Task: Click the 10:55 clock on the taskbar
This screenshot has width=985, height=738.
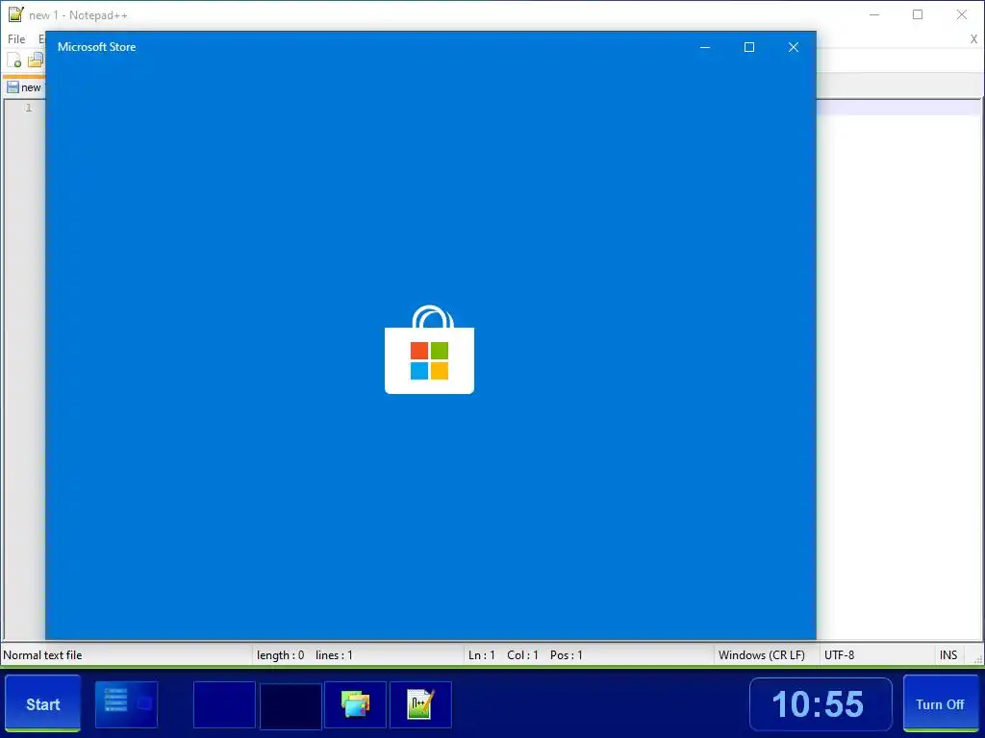Action: point(821,703)
